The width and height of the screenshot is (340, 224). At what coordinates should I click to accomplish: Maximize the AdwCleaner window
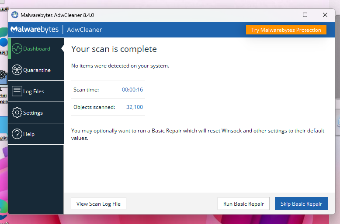click(305, 15)
